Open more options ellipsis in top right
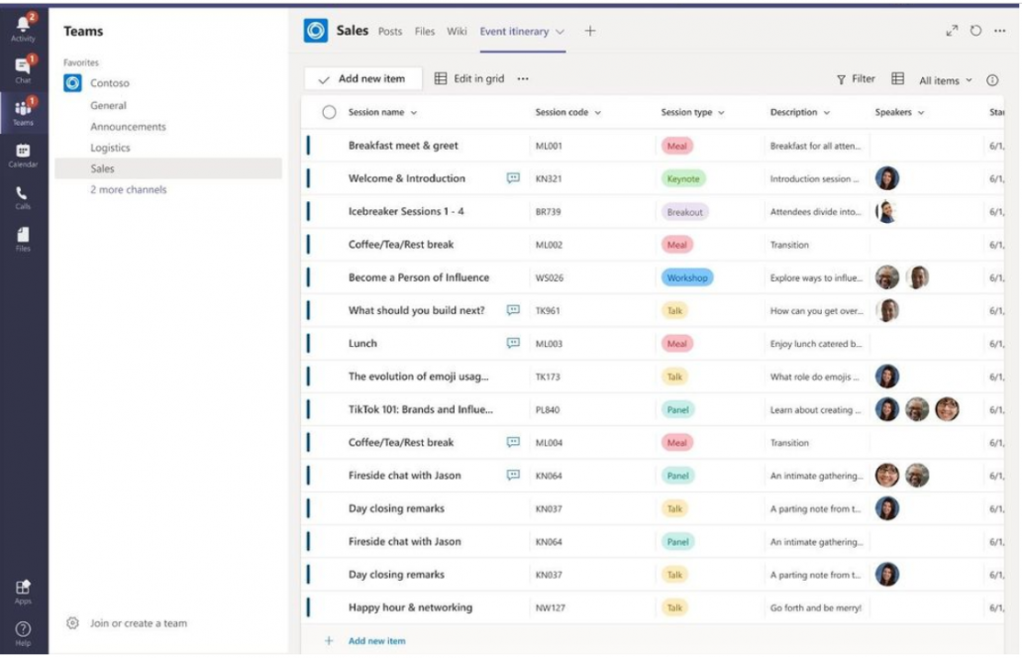The image size is (1022, 658). tap(1000, 31)
